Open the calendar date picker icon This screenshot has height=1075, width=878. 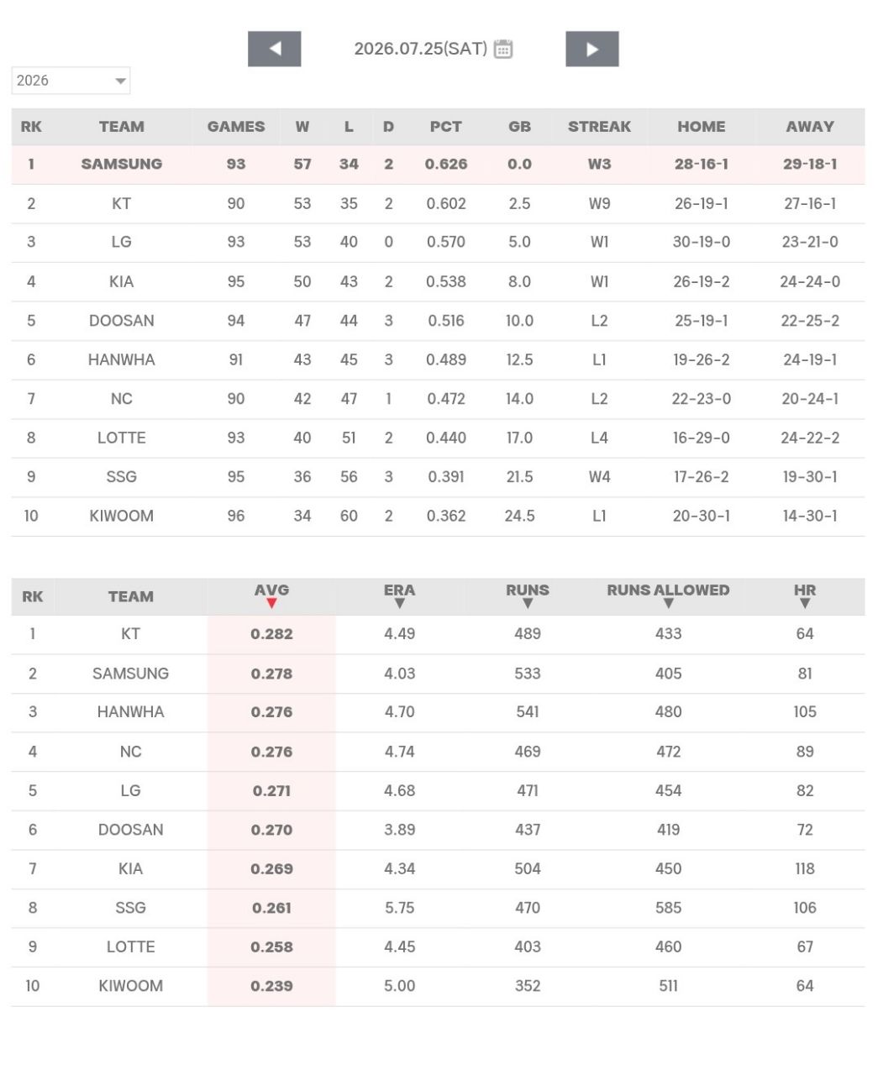503,49
